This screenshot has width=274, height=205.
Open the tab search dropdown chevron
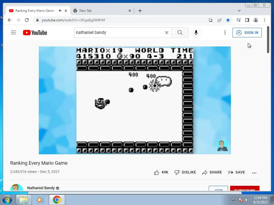pyautogui.click(x=239, y=11)
